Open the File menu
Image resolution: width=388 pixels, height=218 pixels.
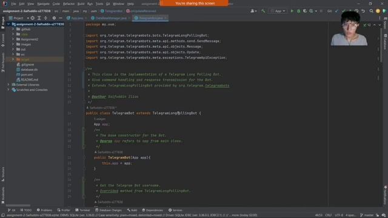(x=13, y=4)
